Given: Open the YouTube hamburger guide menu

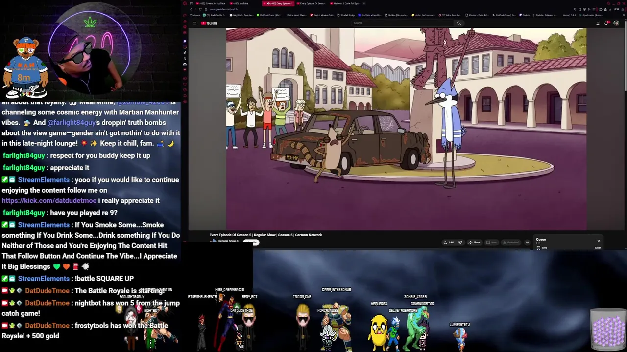Looking at the screenshot, I should (x=194, y=23).
